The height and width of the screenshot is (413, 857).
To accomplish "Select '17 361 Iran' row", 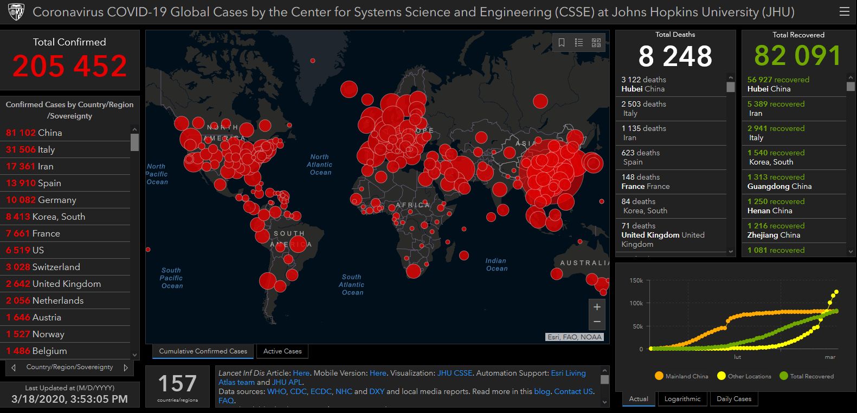I will click(65, 166).
